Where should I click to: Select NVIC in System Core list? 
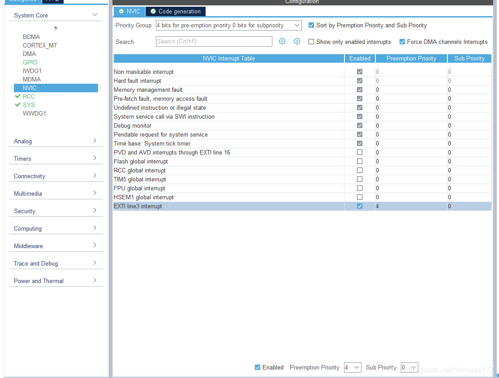point(56,88)
